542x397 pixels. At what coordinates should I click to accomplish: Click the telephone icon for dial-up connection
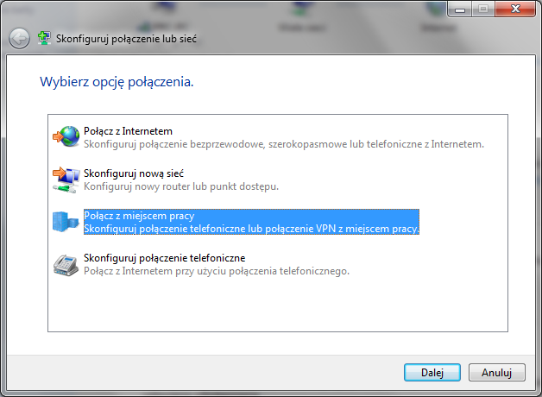click(66, 265)
